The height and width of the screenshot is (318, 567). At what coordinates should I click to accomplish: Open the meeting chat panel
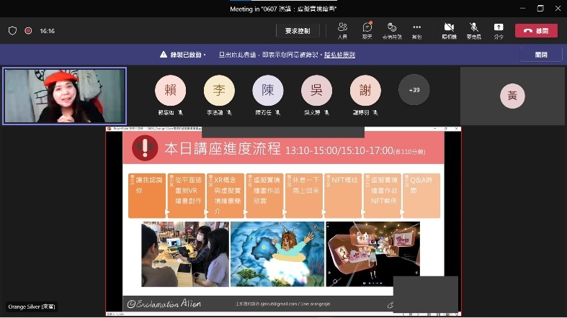click(x=367, y=30)
